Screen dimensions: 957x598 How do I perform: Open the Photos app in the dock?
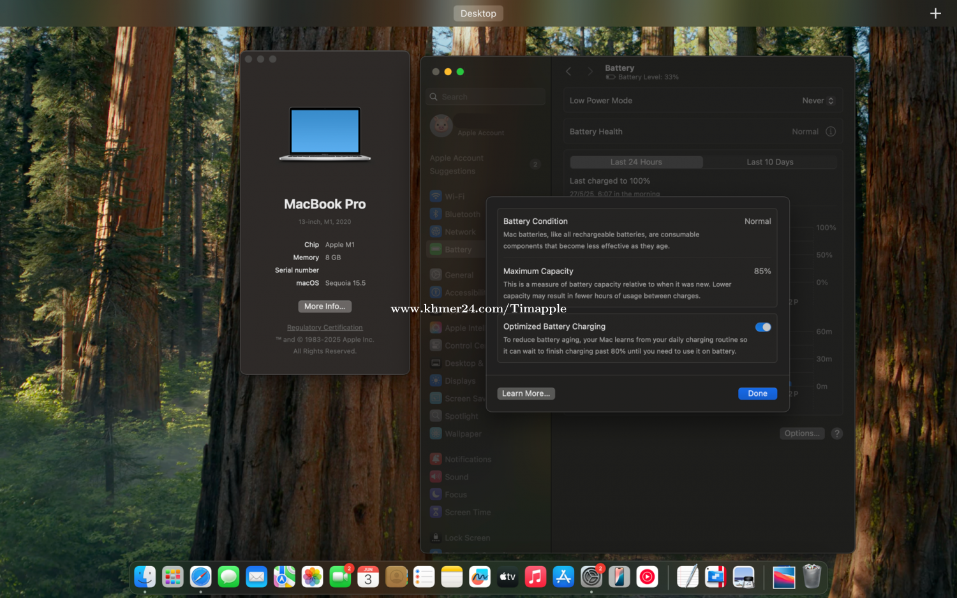coord(313,577)
